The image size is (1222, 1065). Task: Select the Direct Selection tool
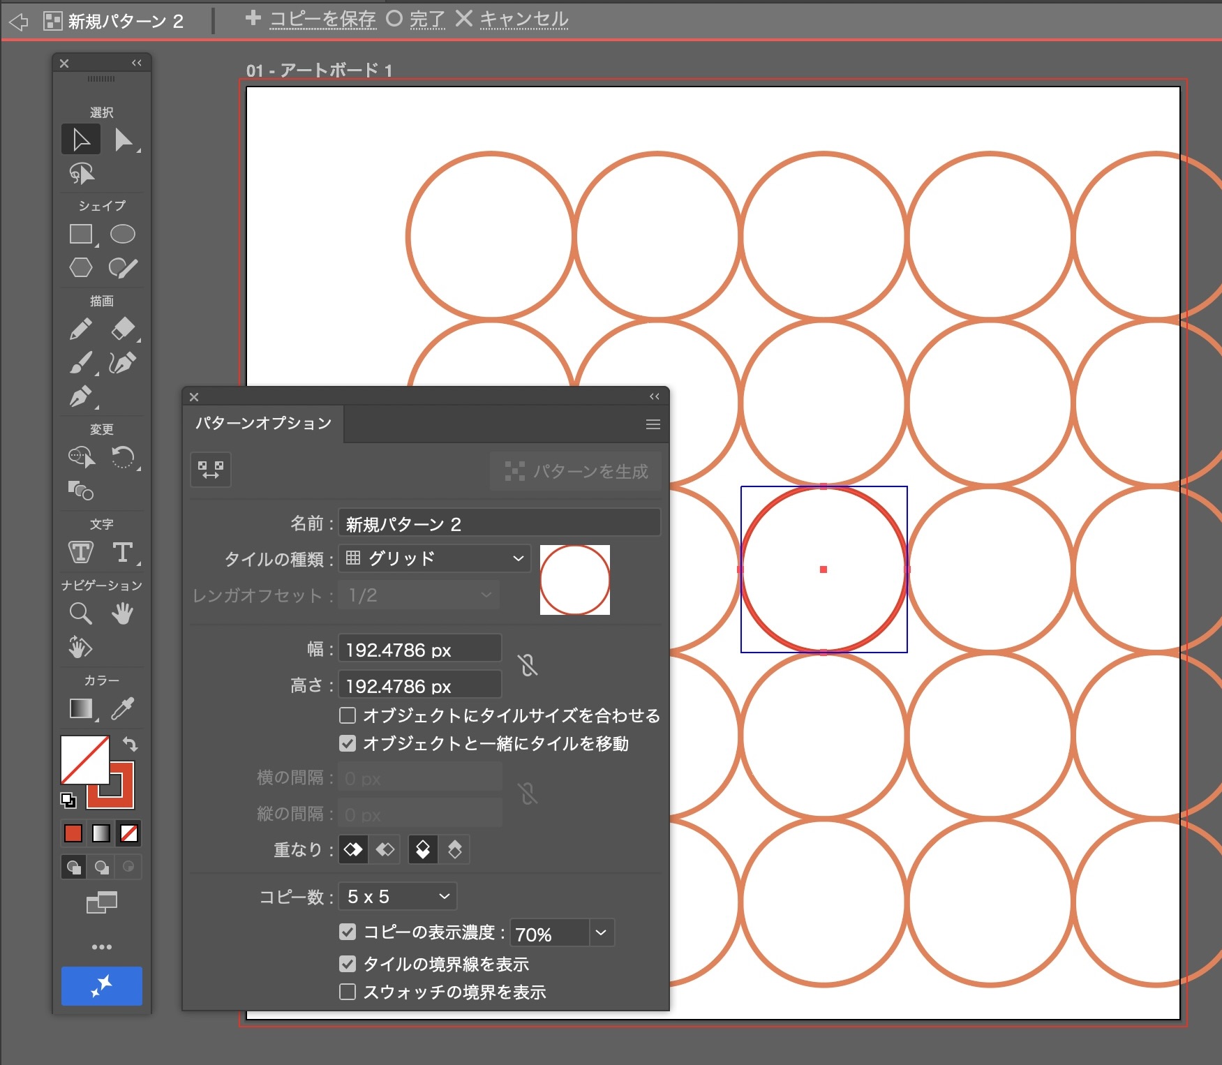point(124,140)
